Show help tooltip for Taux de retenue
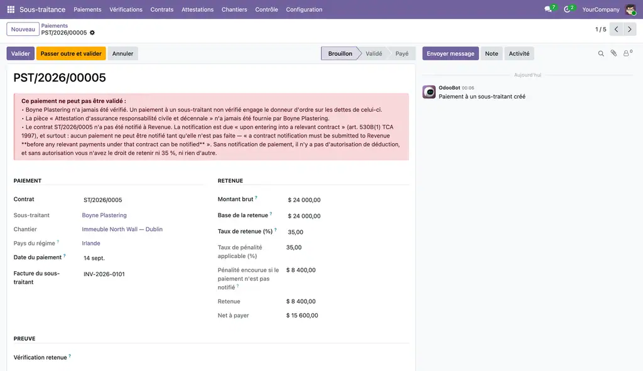This screenshot has width=643, height=371. (276, 230)
